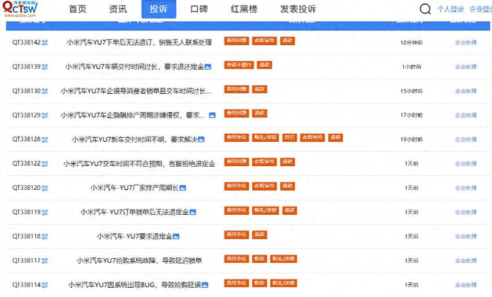Open QR code icon beside QT338129
Screen dimensions: 492x297
click(x=45, y=115)
